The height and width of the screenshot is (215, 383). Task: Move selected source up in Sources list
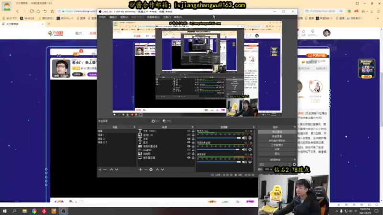tap(158, 170)
